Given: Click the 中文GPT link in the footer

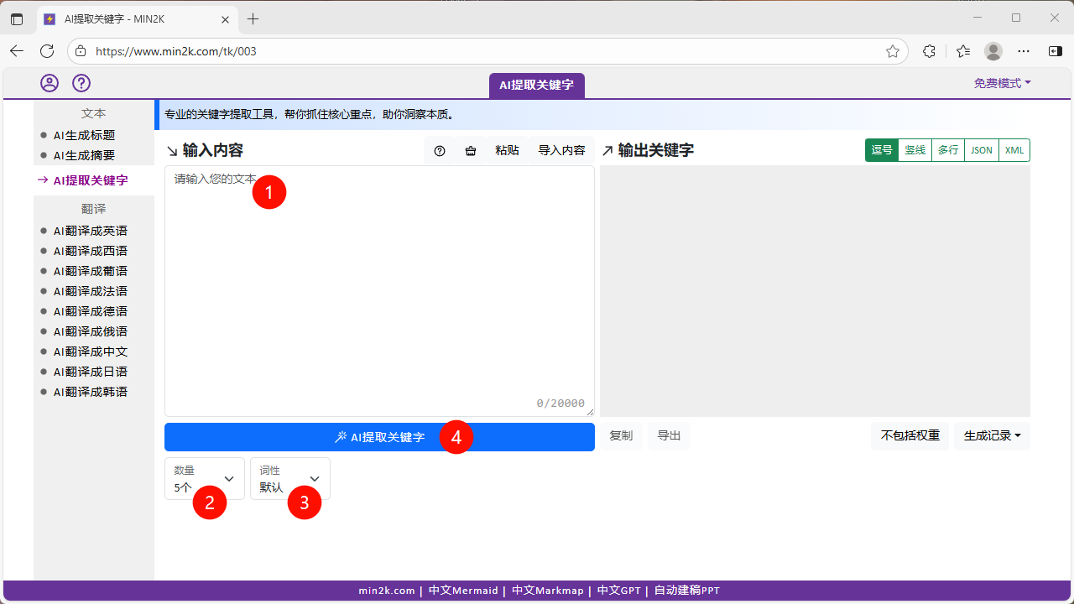Looking at the screenshot, I should [x=618, y=590].
